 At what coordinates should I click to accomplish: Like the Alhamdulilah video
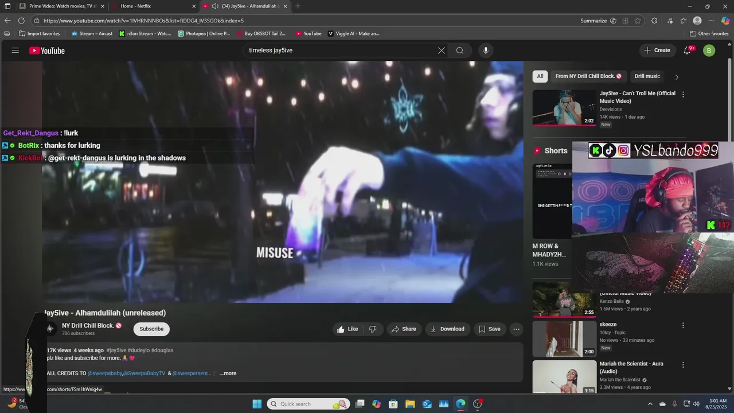(x=348, y=329)
